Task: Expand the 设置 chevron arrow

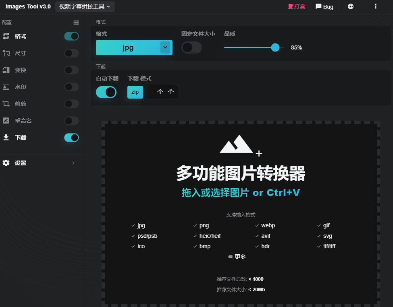Action: [x=73, y=163]
